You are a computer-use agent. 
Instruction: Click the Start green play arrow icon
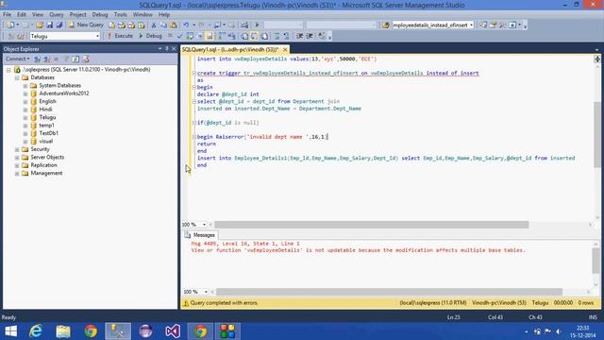pos(257,25)
